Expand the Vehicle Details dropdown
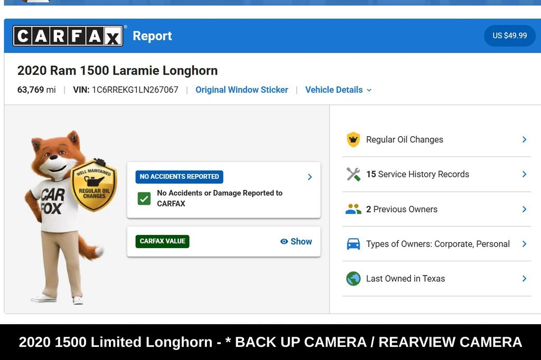The width and height of the screenshot is (541, 360). click(x=338, y=90)
